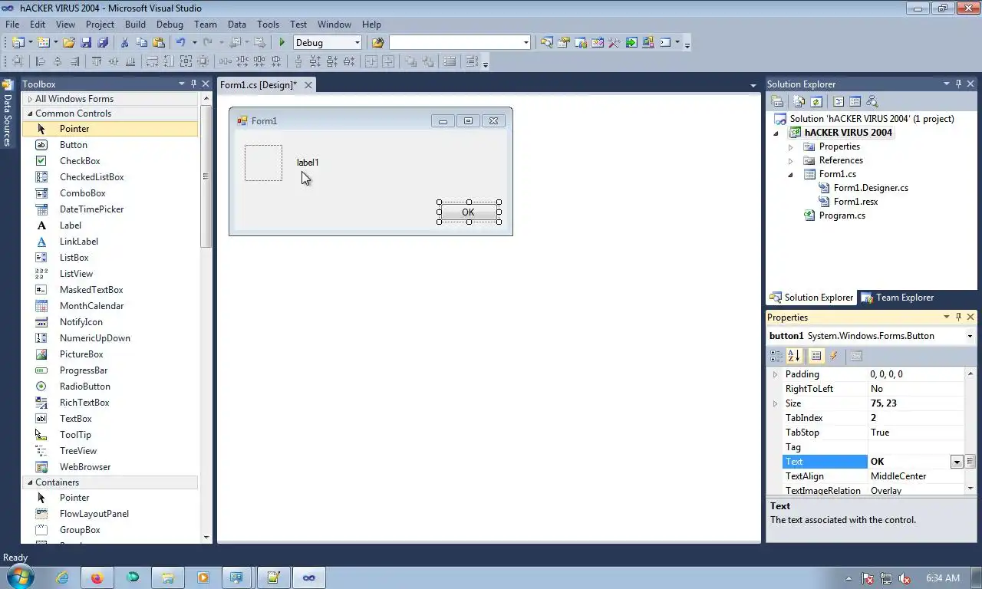Start debugging with green play icon
982x589 pixels.
pyautogui.click(x=282, y=42)
